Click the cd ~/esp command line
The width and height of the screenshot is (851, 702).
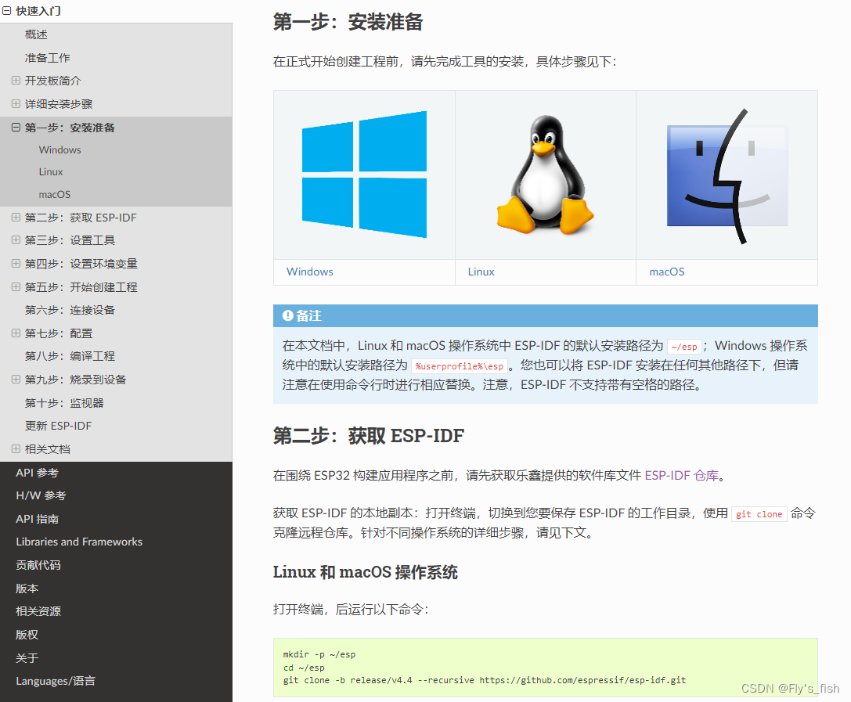[304, 668]
